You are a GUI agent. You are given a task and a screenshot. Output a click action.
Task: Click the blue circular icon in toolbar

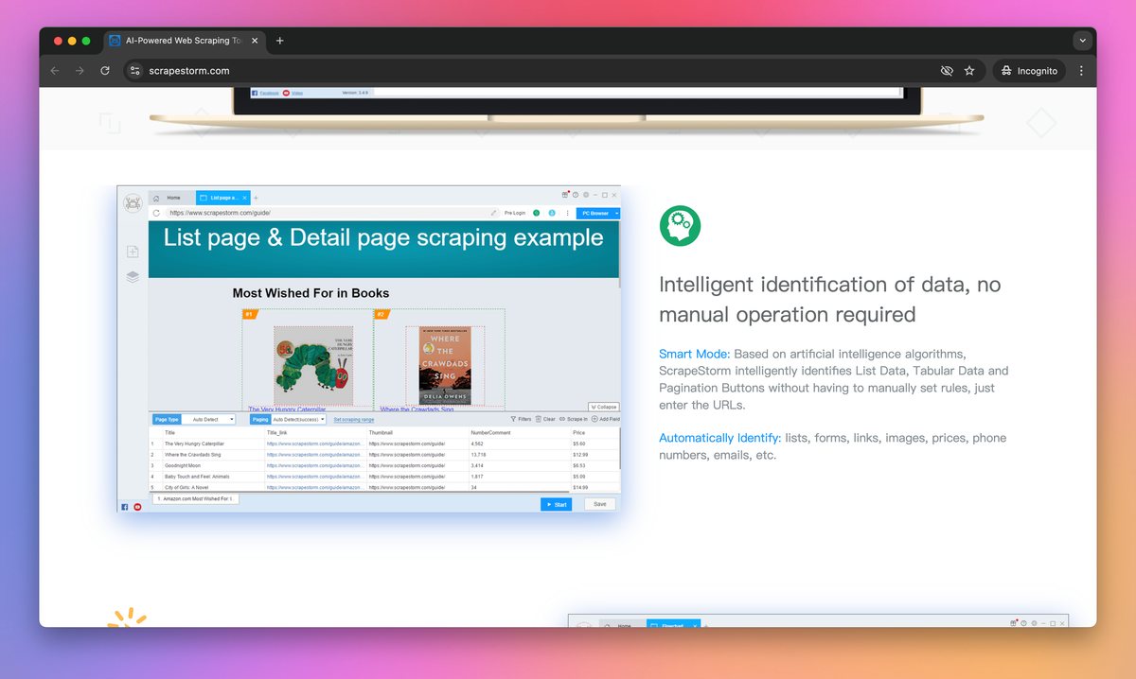pyautogui.click(x=552, y=213)
